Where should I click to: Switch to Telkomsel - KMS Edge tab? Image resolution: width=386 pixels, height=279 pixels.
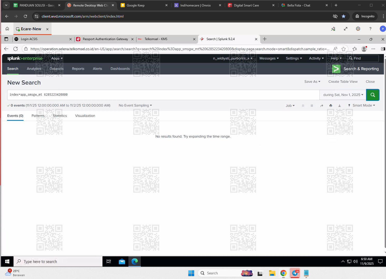[167, 39]
